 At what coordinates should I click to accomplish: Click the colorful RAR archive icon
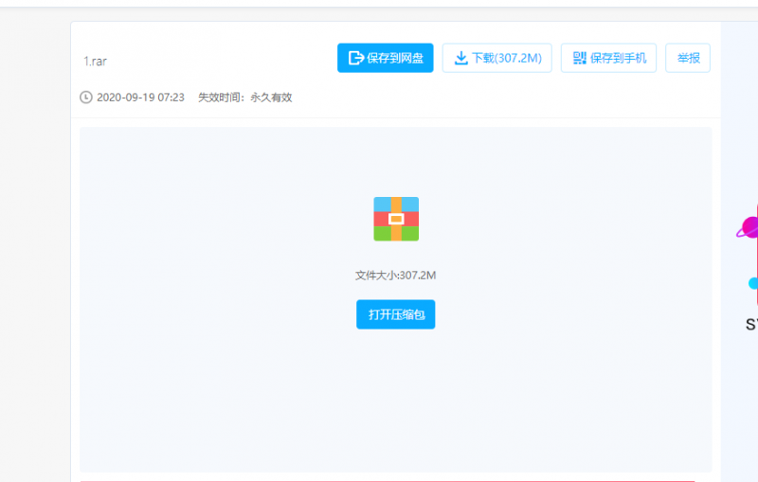pyautogui.click(x=396, y=219)
